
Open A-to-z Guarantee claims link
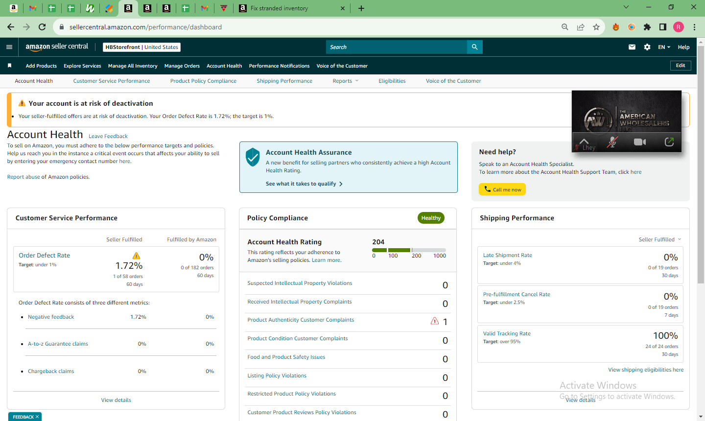click(58, 344)
